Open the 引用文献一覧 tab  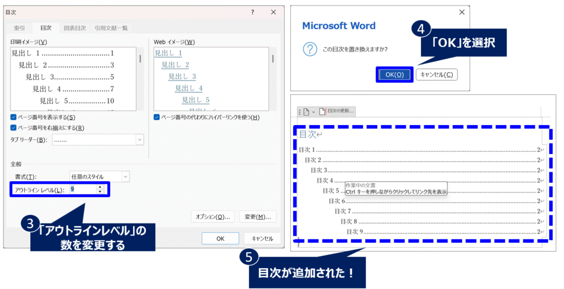pyautogui.click(x=111, y=28)
